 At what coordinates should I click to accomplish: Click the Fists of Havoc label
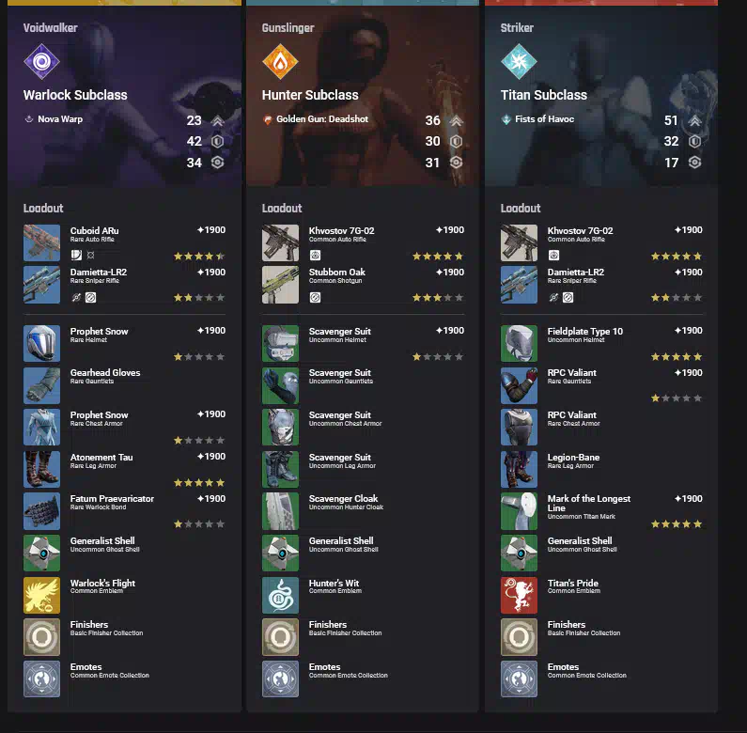(x=545, y=119)
